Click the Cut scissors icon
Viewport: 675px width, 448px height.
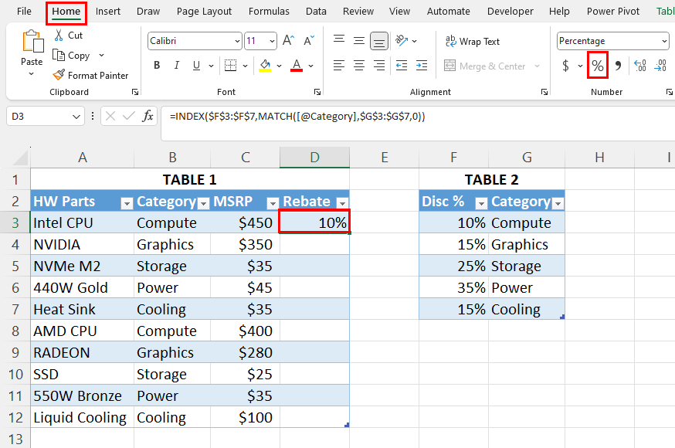pos(59,35)
